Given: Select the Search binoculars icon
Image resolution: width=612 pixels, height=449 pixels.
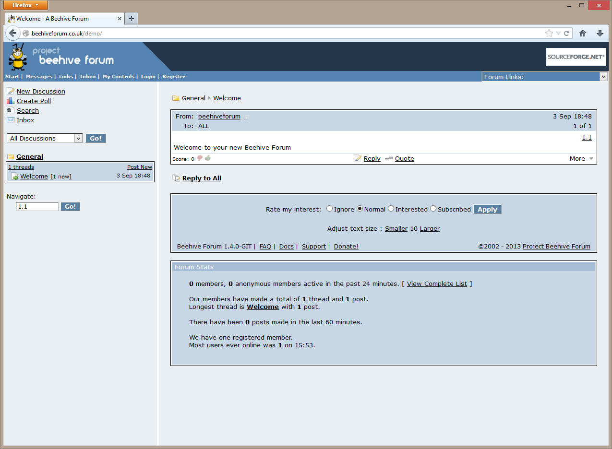Looking at the screenshot, I should click(x=10, y=110).
